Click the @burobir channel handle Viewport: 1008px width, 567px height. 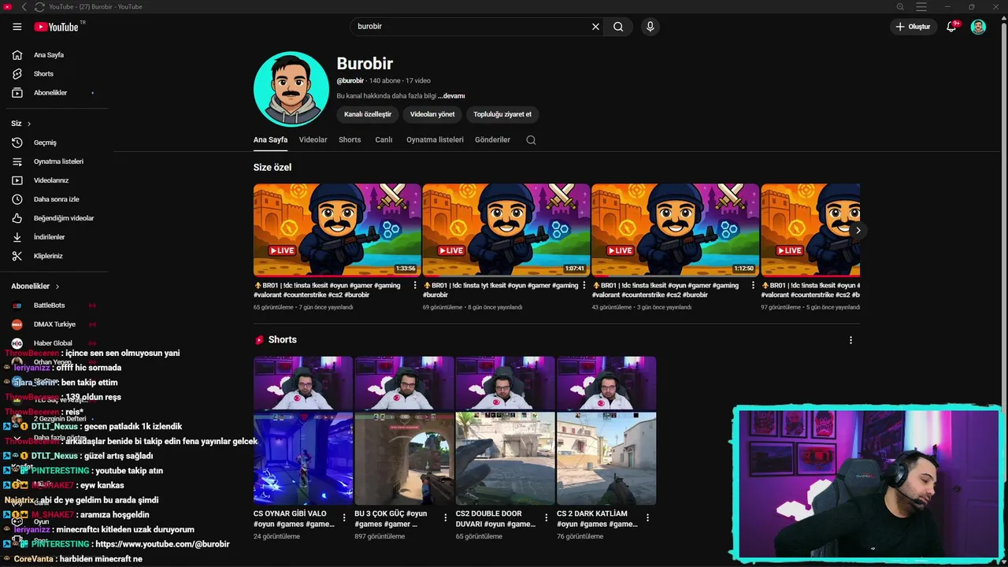pos(350,81)
